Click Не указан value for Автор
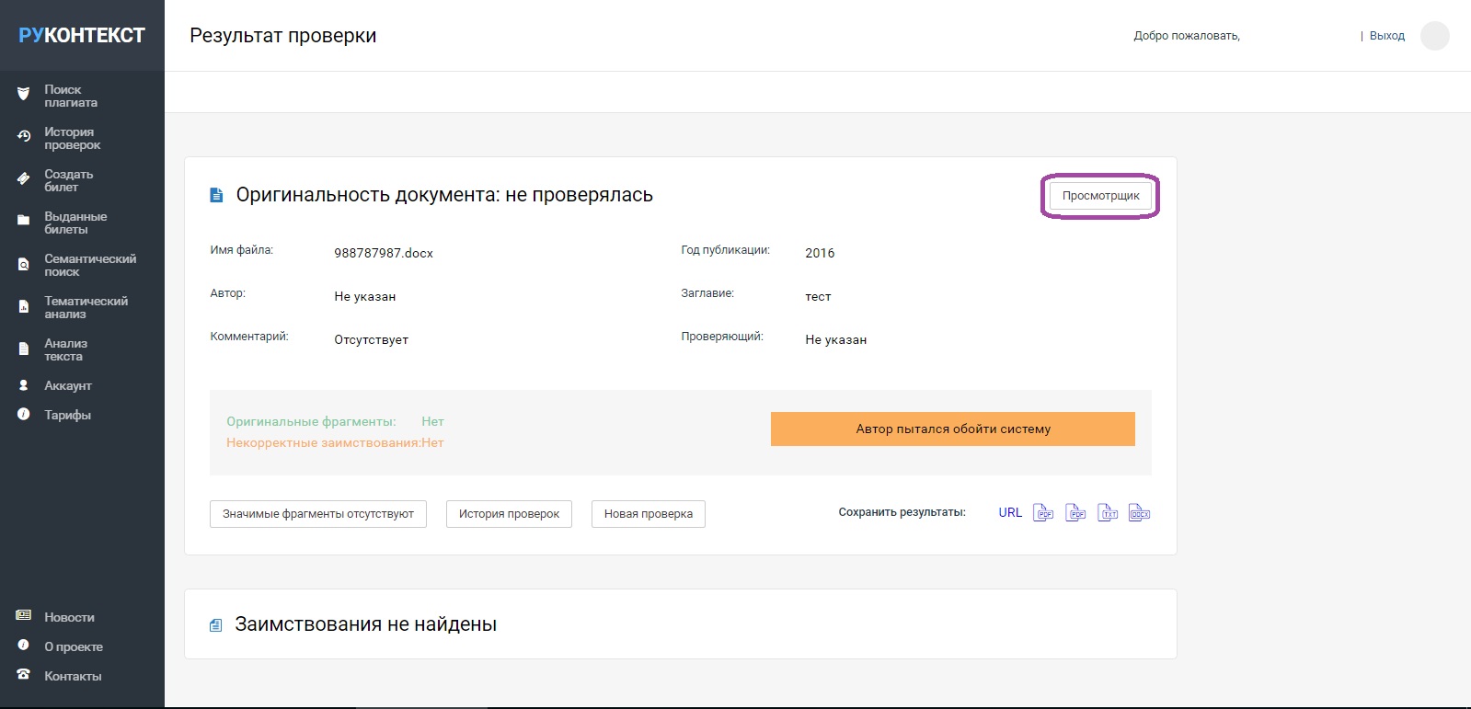 coord(365,296)
